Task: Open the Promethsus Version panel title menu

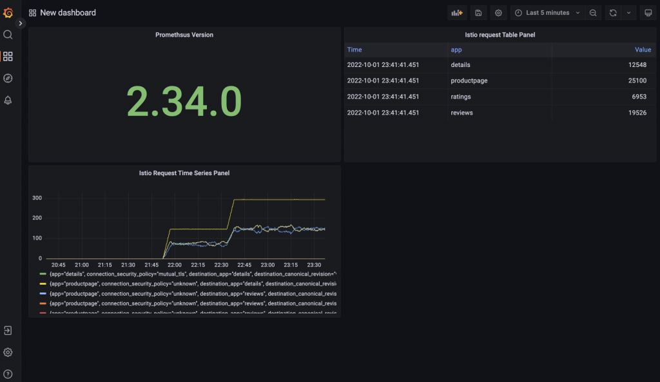Action: (x=184, y=35)
